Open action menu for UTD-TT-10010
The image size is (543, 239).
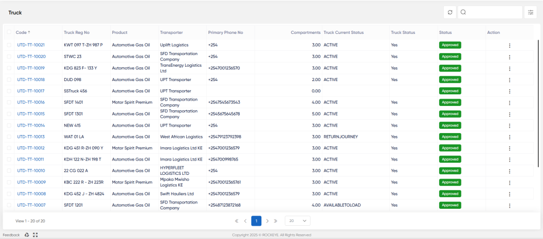(x=510, y=171)
